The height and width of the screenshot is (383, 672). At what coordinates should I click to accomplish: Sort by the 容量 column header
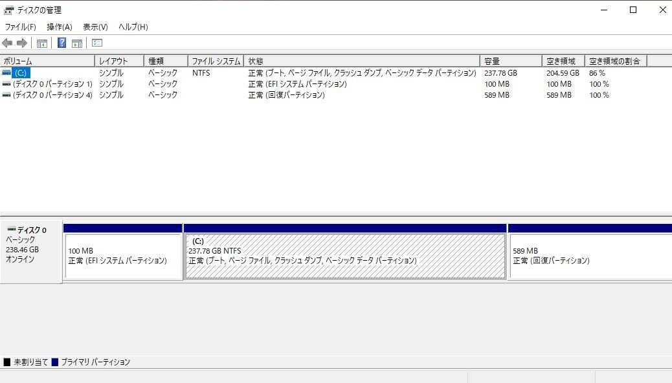[x=511, y=61]
